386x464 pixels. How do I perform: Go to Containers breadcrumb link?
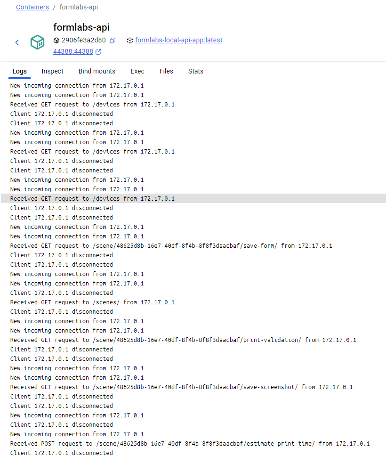(x=32, y=7)
